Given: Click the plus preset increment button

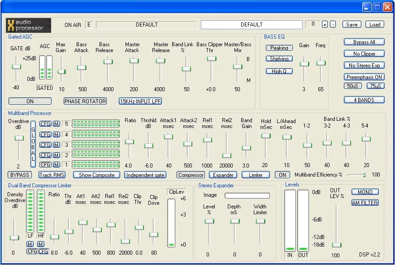Looking at the screenshot, I should 325,25.
